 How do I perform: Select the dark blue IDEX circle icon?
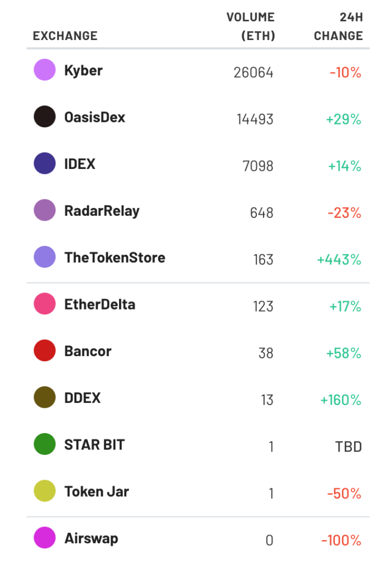[45, 164]
